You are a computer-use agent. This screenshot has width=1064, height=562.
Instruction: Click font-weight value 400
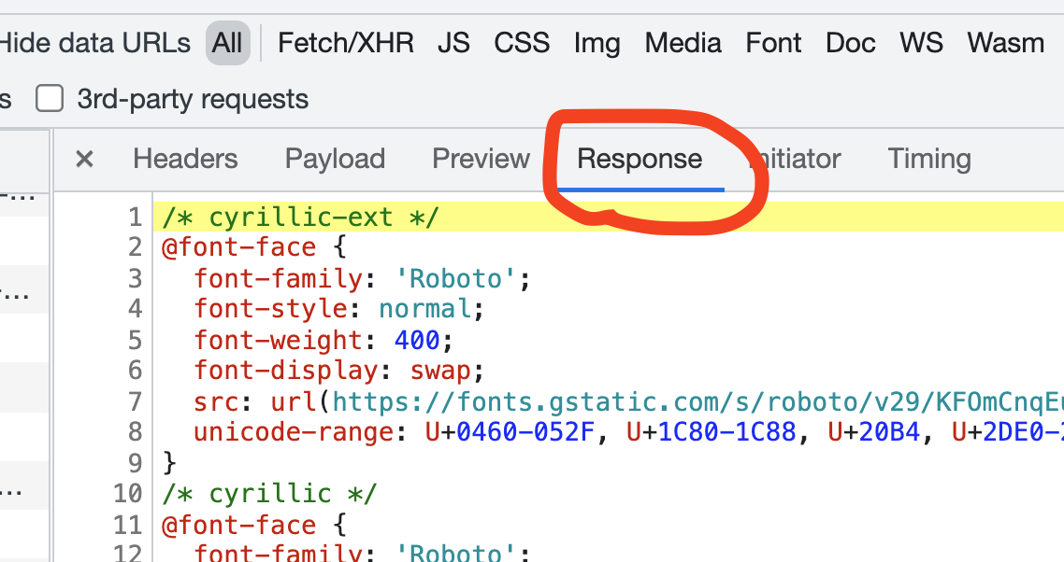click(417, 341)
